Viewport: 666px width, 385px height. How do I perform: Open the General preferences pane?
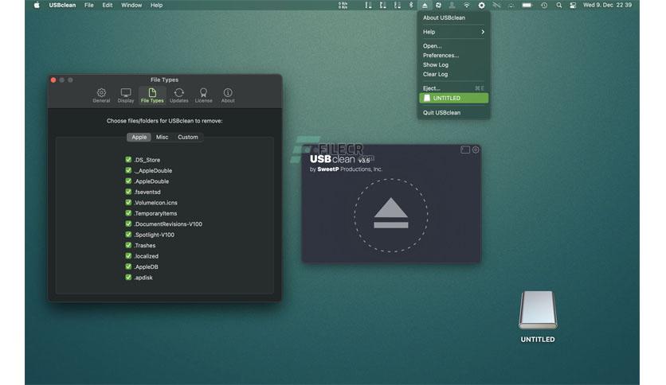pyautogui.click(x=101, y=95)
